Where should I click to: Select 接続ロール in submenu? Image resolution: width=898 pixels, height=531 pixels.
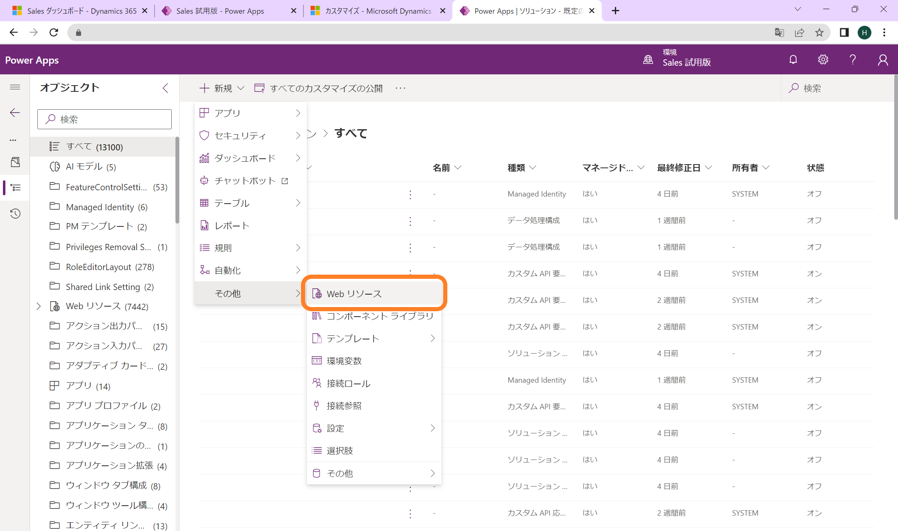tap(374, 383)
